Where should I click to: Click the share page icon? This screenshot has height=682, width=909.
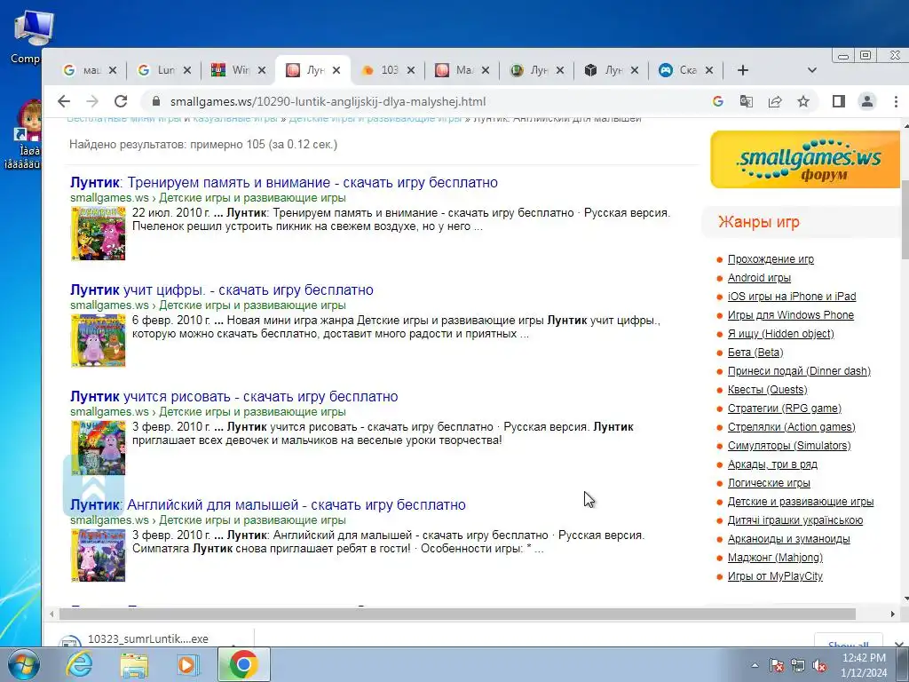pyautogui.click(x=774, y=101)
